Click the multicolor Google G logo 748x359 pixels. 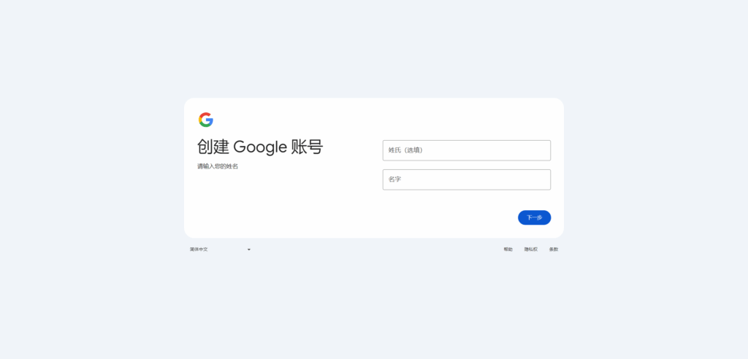point(205,120)
